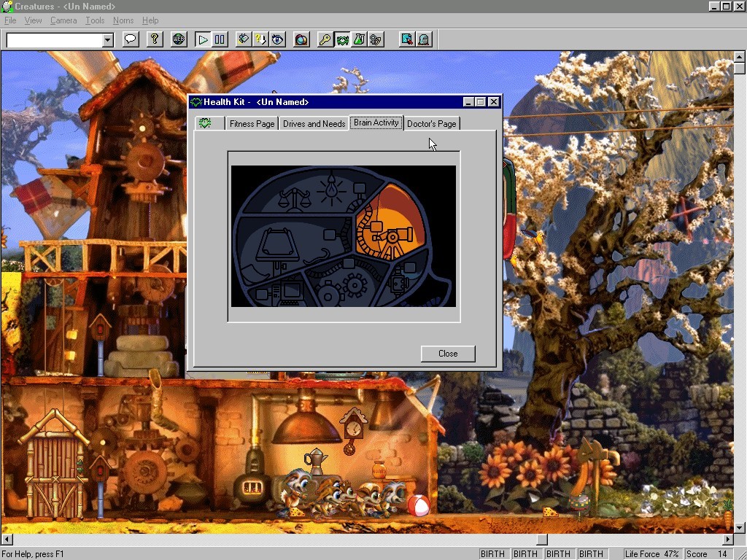The image size is (747, 560).
Task: Click inside the Norn name combo box
Action: (x=55, y=41)
